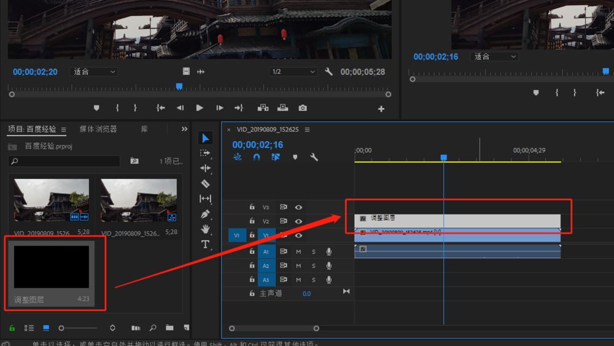
Task: Open timeline display settings wrench
Action: [314, 157]
